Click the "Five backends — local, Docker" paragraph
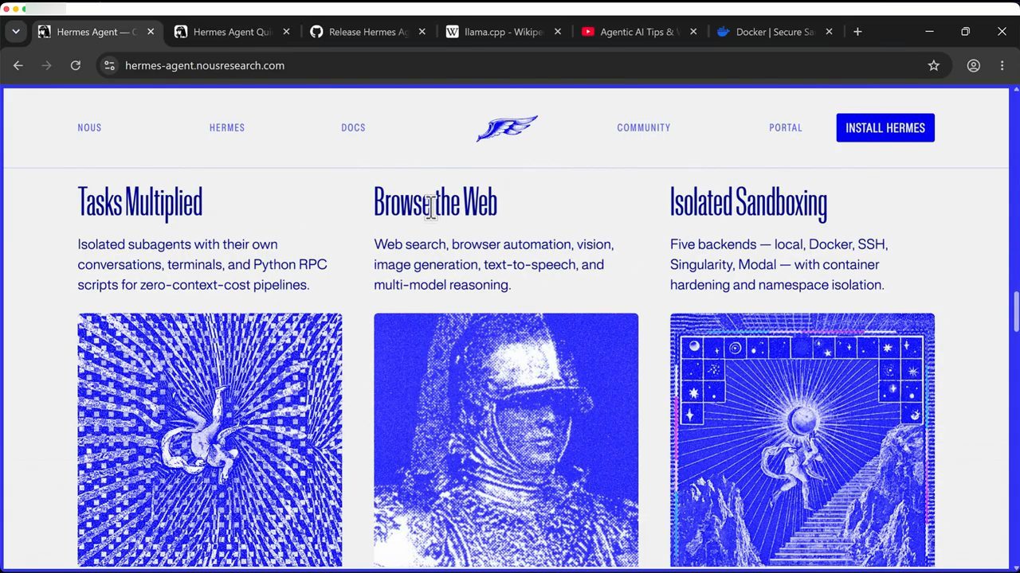This screenshot has height=573, width=1020. click(x=779, y=264)
